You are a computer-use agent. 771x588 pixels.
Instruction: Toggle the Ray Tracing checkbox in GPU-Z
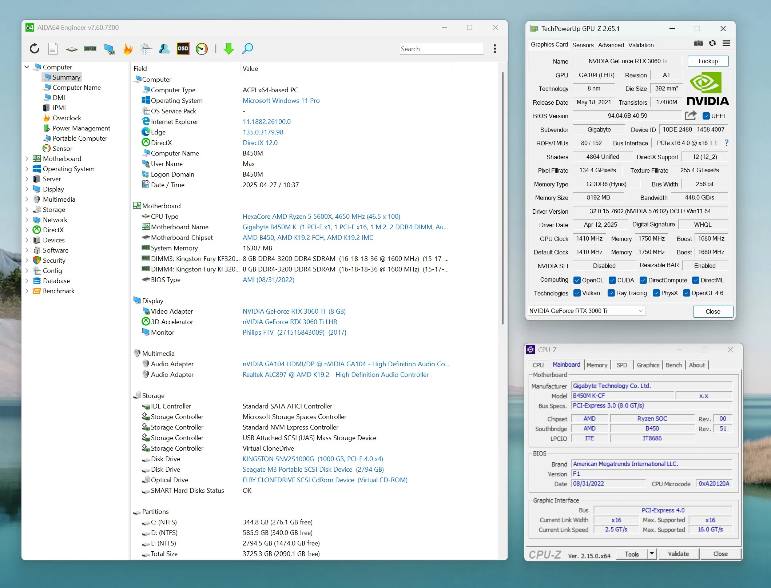click(x=611, y=293)
